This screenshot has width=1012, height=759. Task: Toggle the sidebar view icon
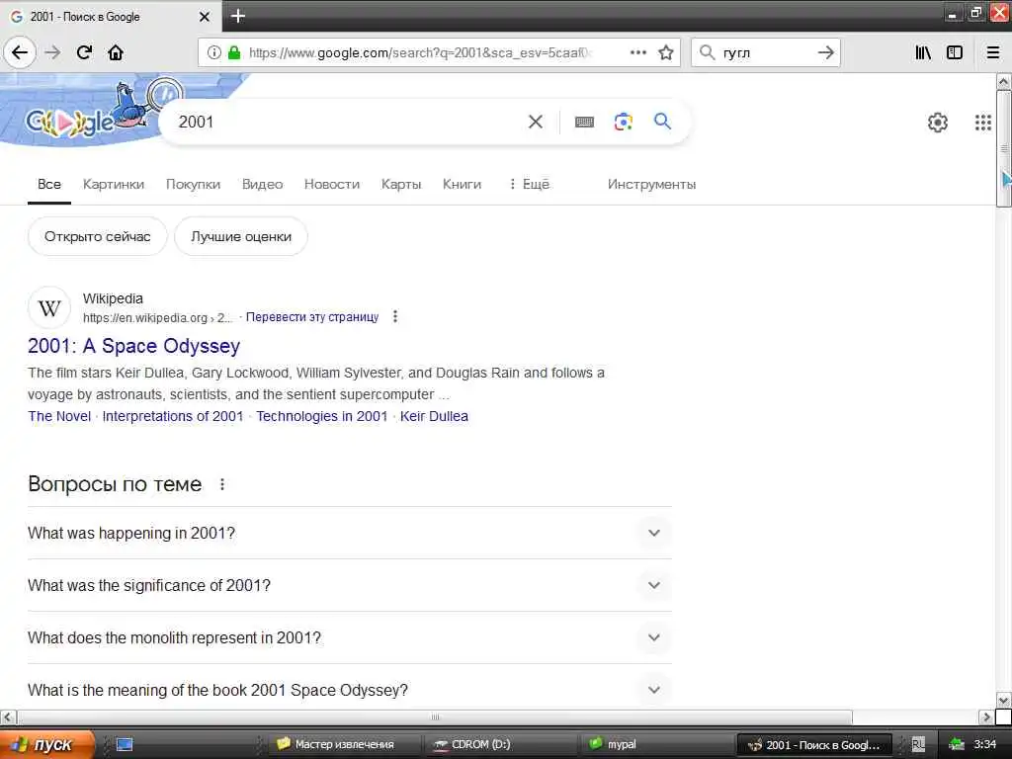click(x=955, y=52)
